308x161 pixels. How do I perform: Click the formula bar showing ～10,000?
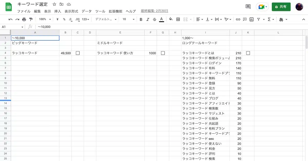click(171, 27)
